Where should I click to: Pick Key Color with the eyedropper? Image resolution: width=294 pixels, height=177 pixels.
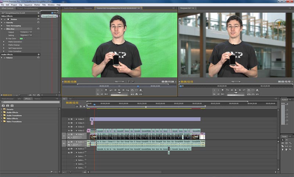click(x=24, y=39)
